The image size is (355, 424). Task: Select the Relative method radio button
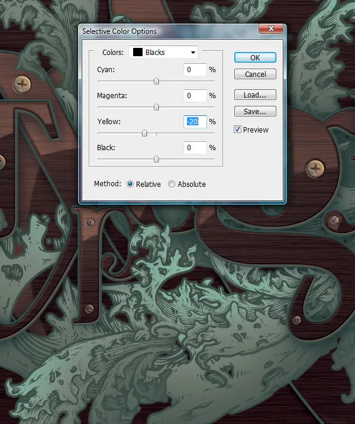pos(130,184)
